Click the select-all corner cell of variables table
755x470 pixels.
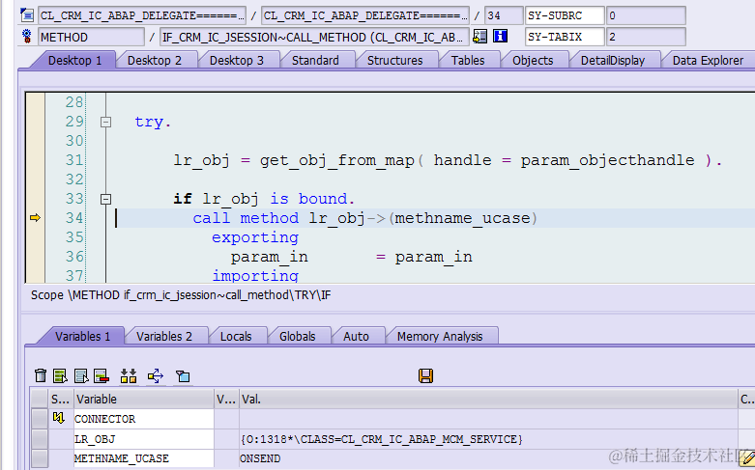click(40, 399)
